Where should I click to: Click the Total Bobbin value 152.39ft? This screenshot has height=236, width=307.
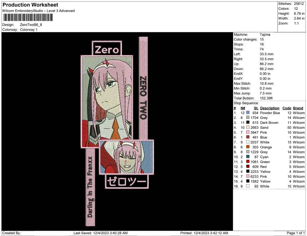[x=266, y=98]
